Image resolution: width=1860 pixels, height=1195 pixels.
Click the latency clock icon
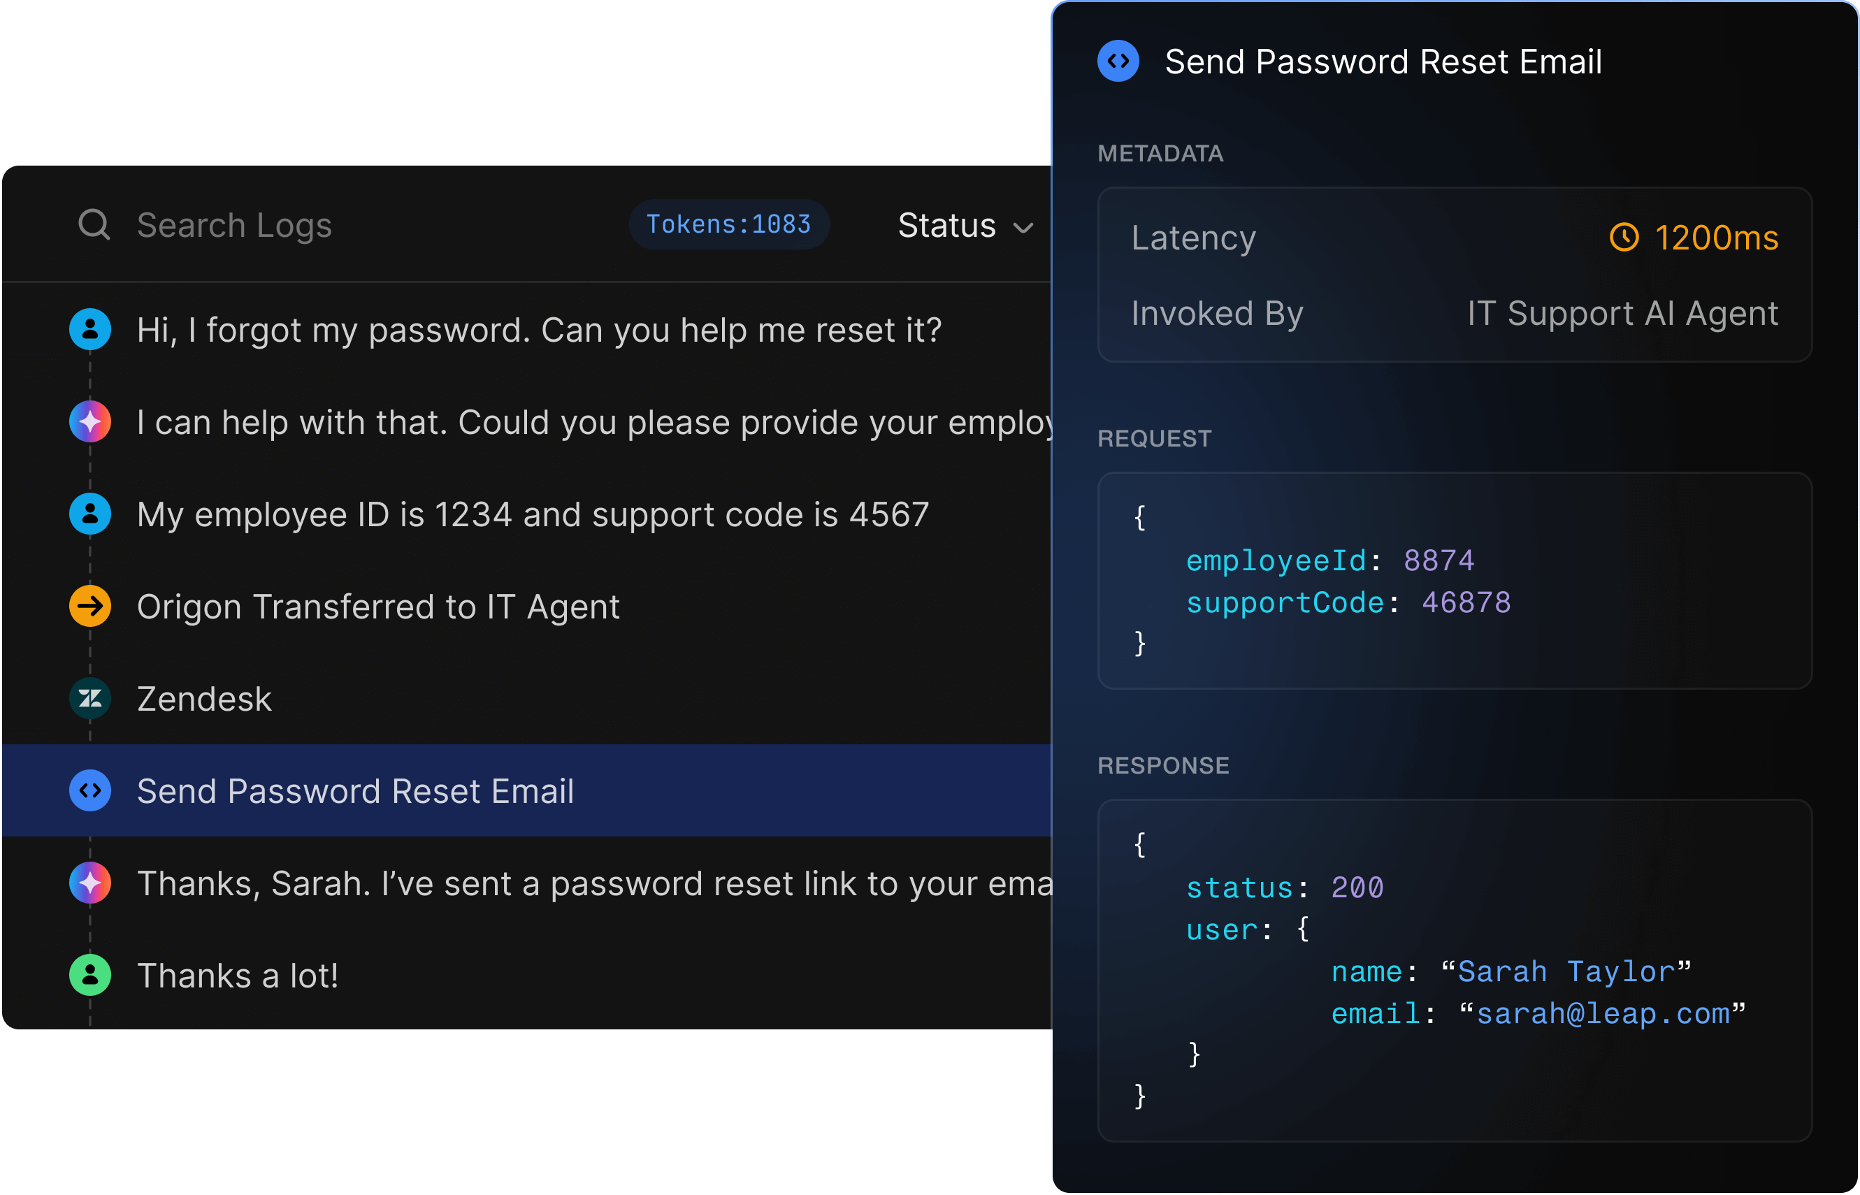tap(1624, 238)
